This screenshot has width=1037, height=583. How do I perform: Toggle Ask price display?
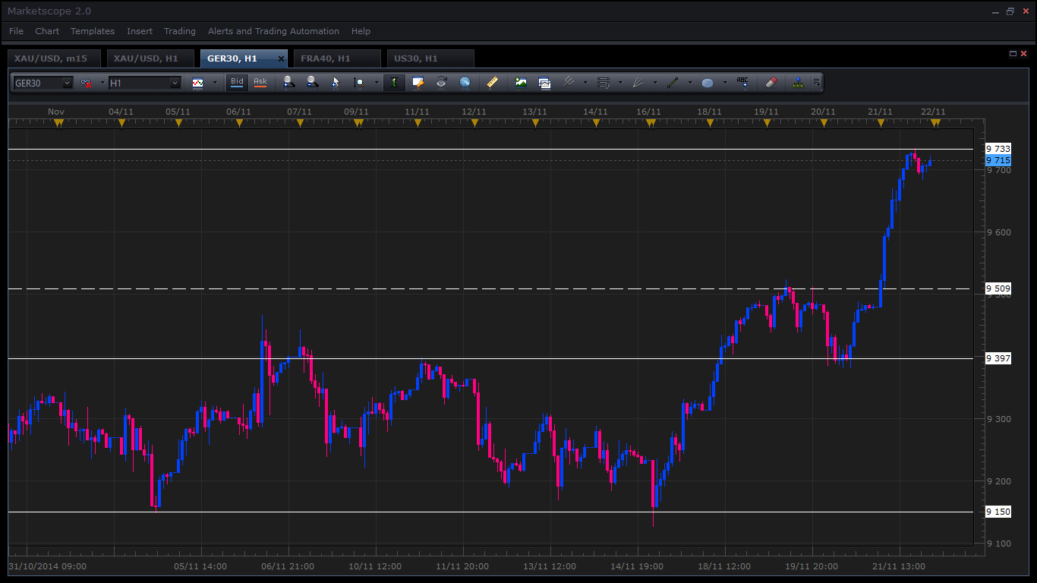point(260,82)
